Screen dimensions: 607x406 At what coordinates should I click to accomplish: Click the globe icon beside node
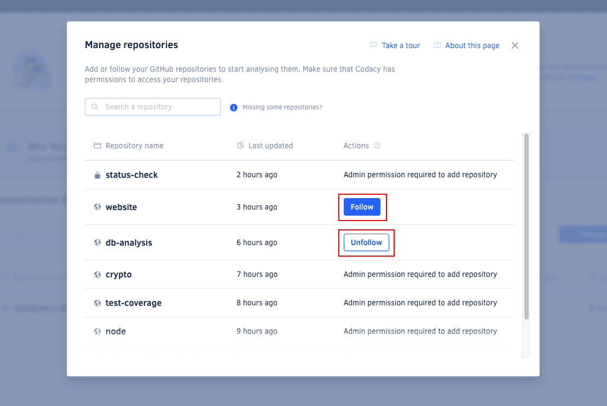coord(97,331)
